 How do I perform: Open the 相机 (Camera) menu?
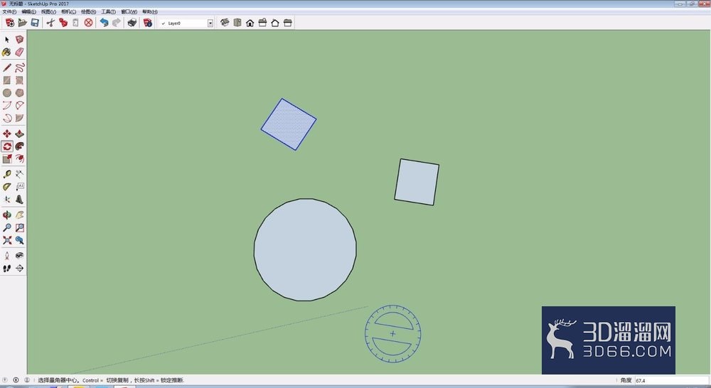pos(68,12)
